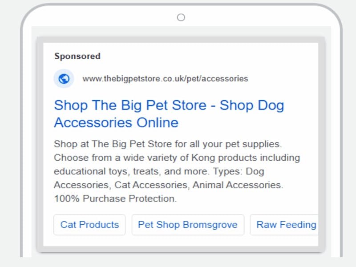Click the ad description paragraph

(177, 171)
